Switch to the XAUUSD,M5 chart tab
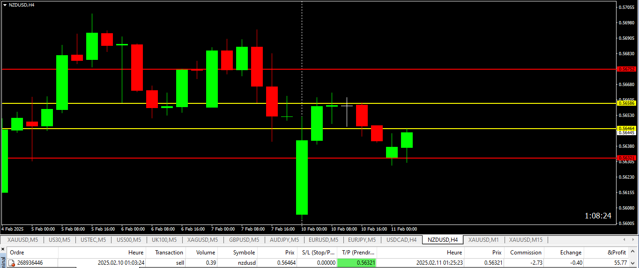Viewport: 639px width, 268px height. (x=23, y=240)
